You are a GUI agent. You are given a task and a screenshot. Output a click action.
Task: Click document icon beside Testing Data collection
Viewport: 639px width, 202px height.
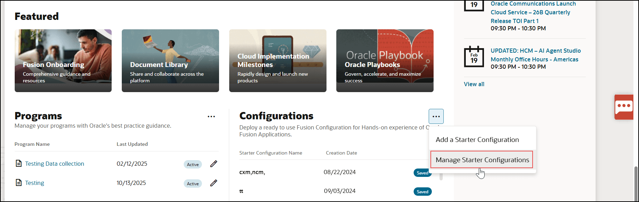click(x=19, y=163)
